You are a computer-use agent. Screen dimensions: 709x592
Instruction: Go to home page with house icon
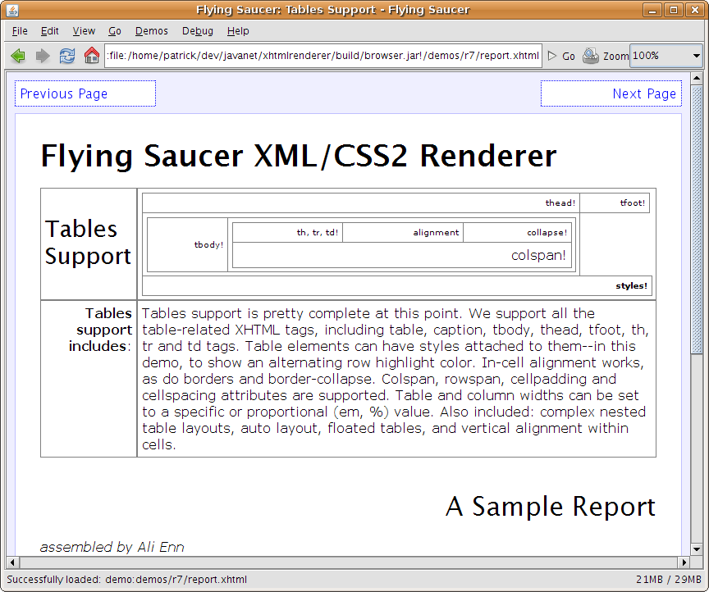click(91, 56)
